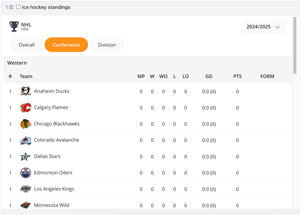The width and height of the screenshot is (301, 215).
Task: Click the PTS column header
Action: click(x=238, y=76)
